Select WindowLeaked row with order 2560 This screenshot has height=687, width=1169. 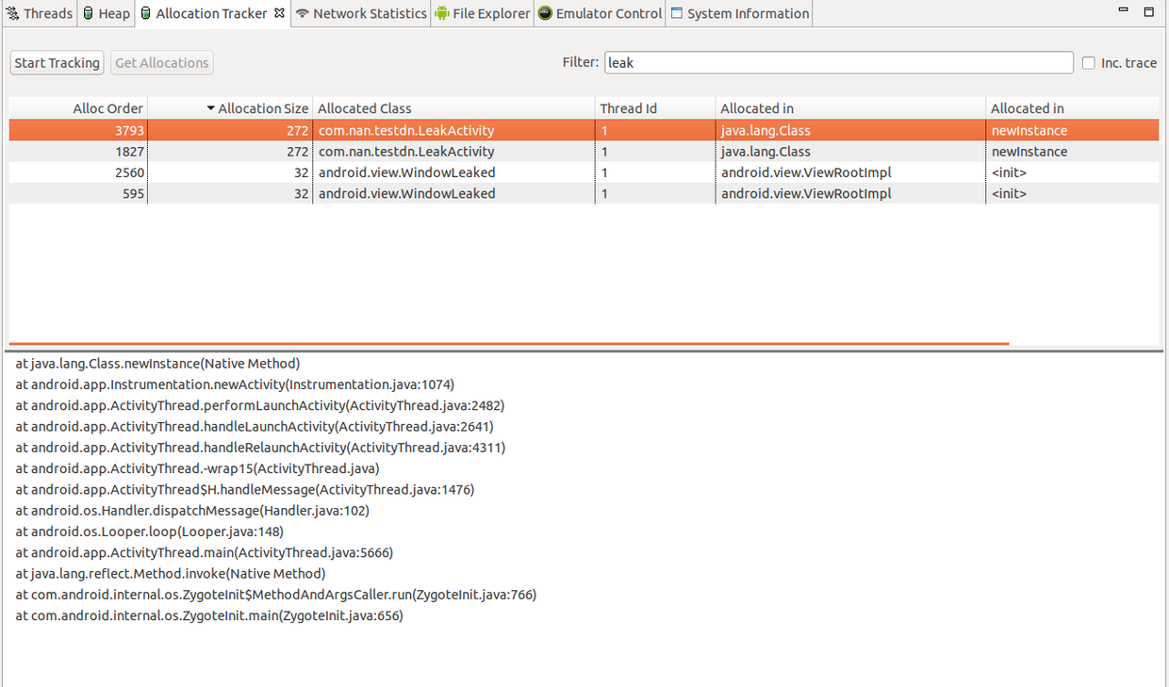[x=584, y=172]
